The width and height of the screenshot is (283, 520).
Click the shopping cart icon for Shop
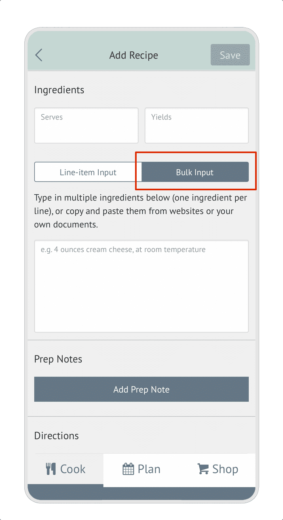(203, 469)
